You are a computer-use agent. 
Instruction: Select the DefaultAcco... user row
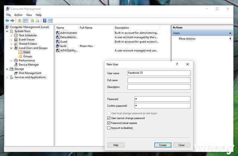(x=67, y=37)
